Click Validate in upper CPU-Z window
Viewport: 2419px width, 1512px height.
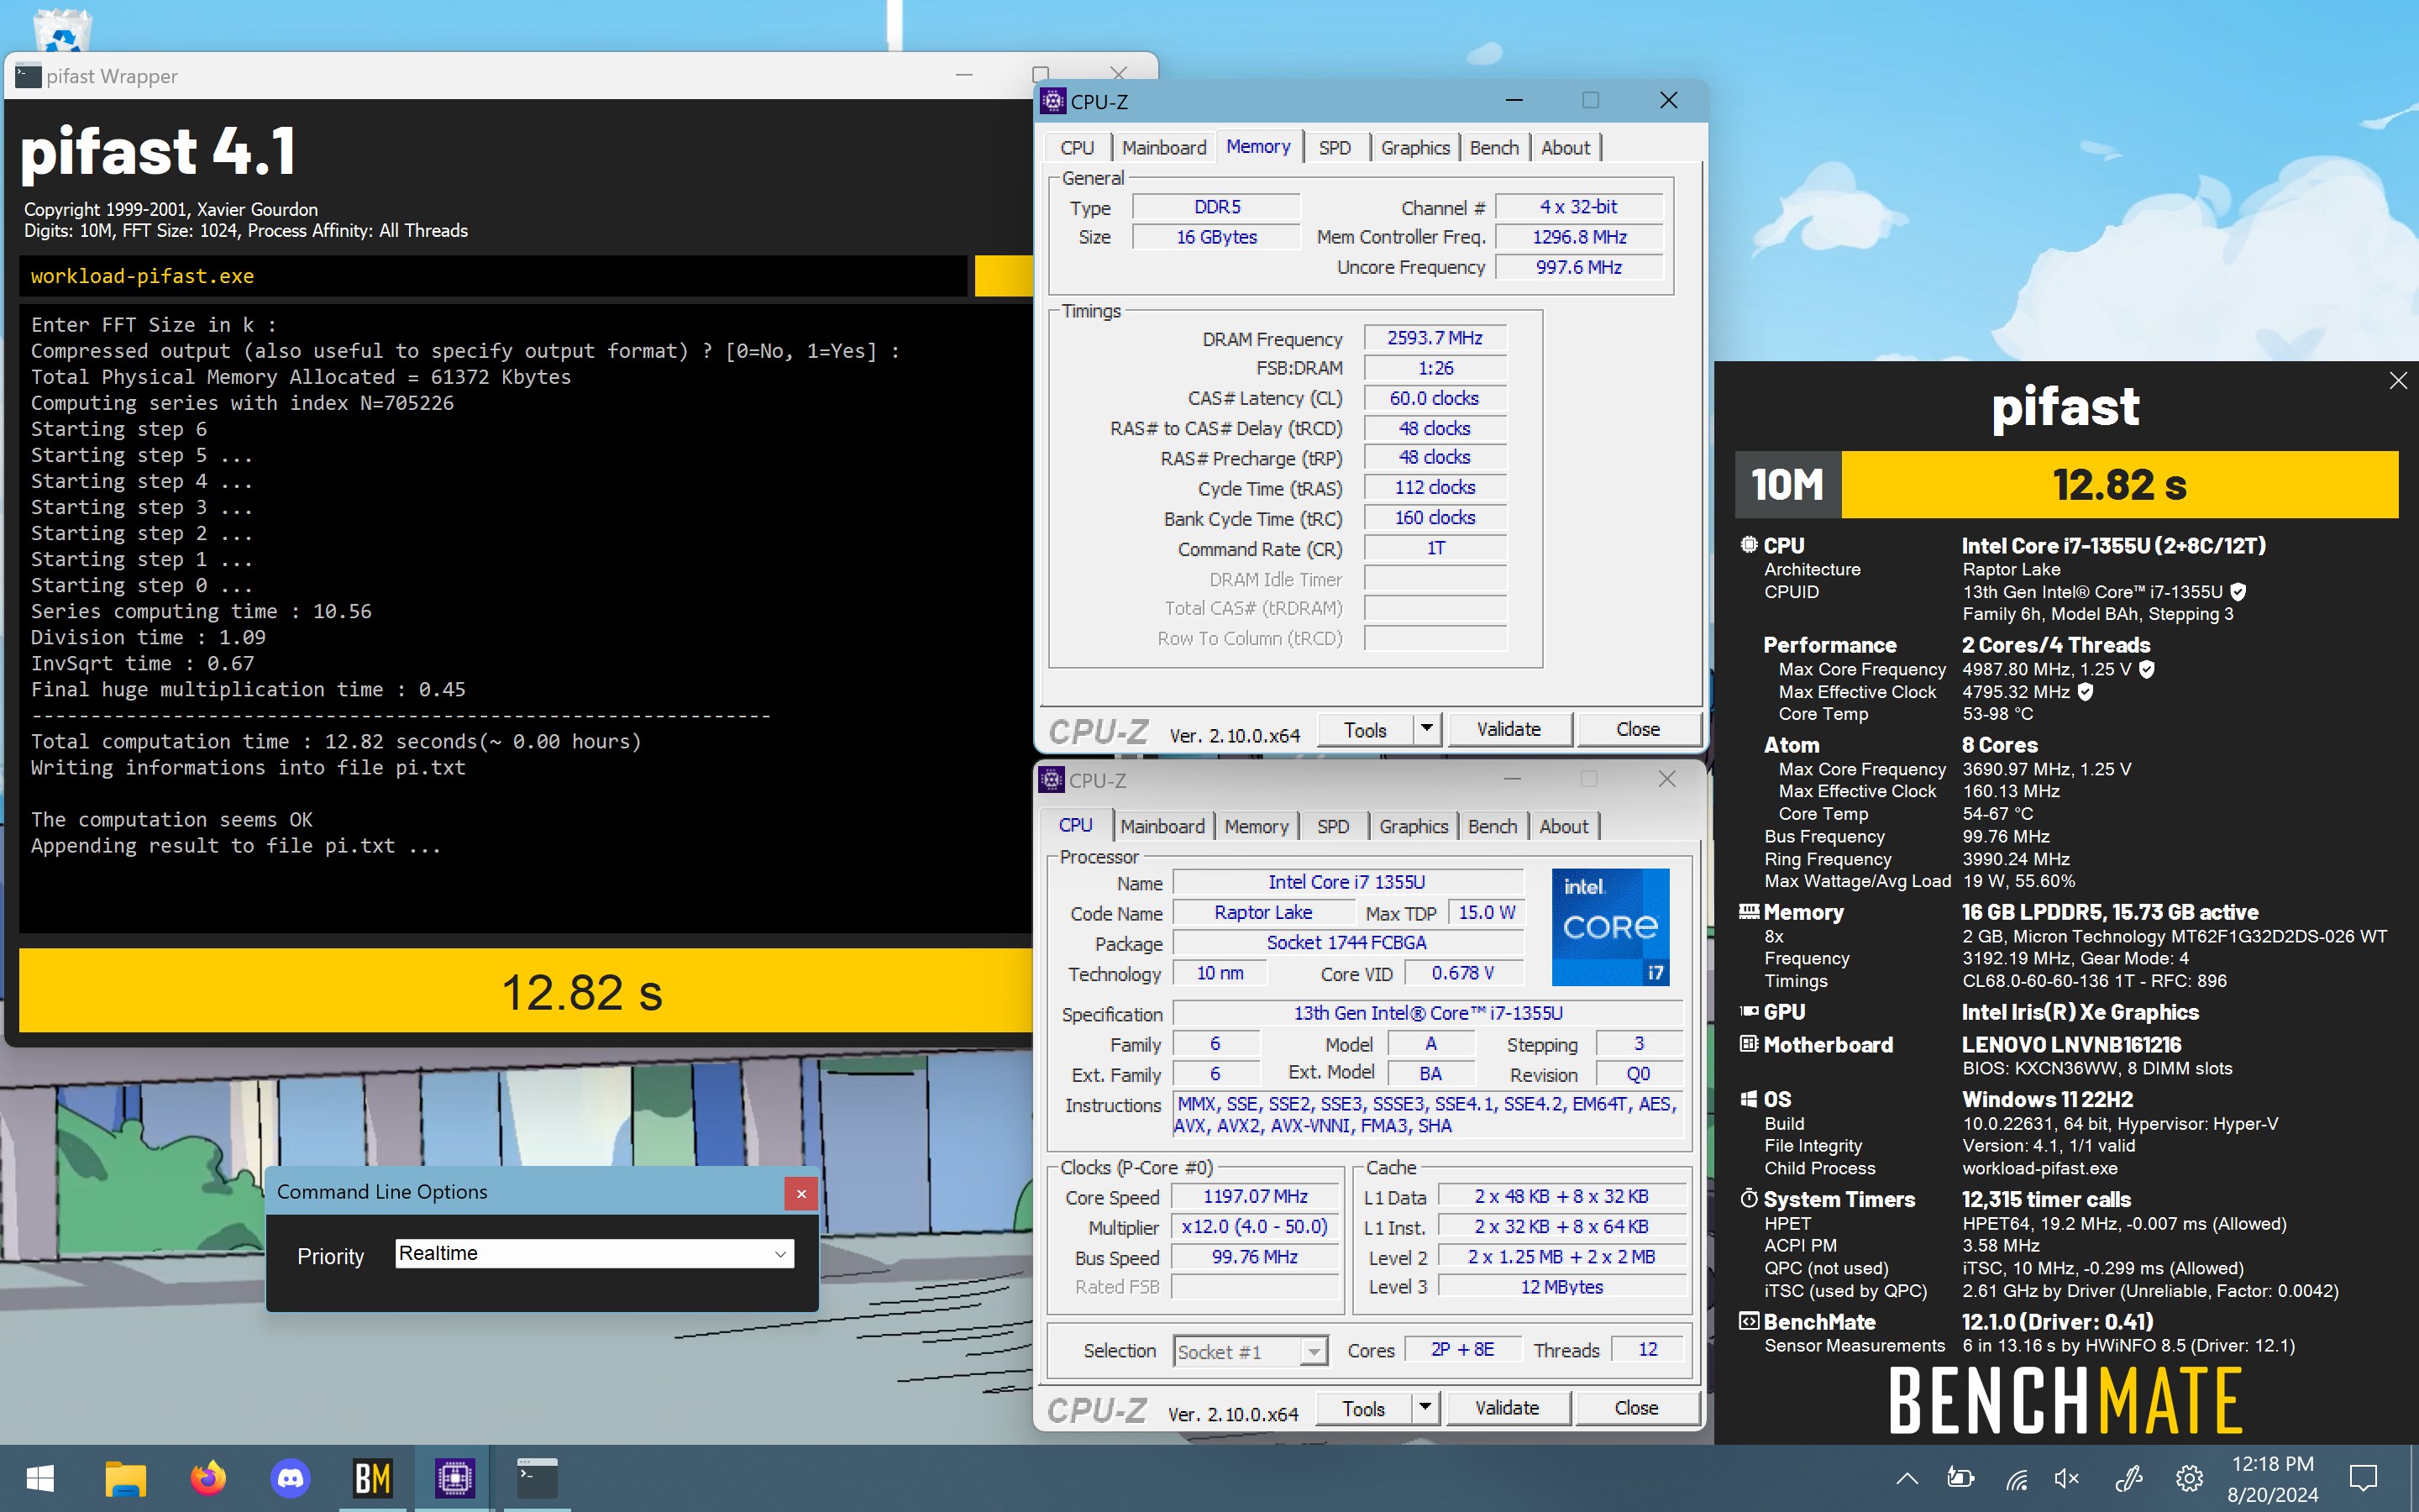point(1509,730)
